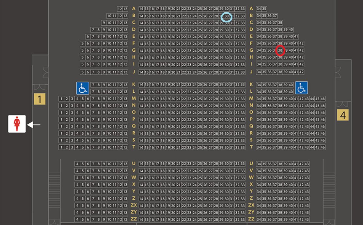
Task: Select seat 1 in row O
Action: pyautogui.click(x=61, y=112)
